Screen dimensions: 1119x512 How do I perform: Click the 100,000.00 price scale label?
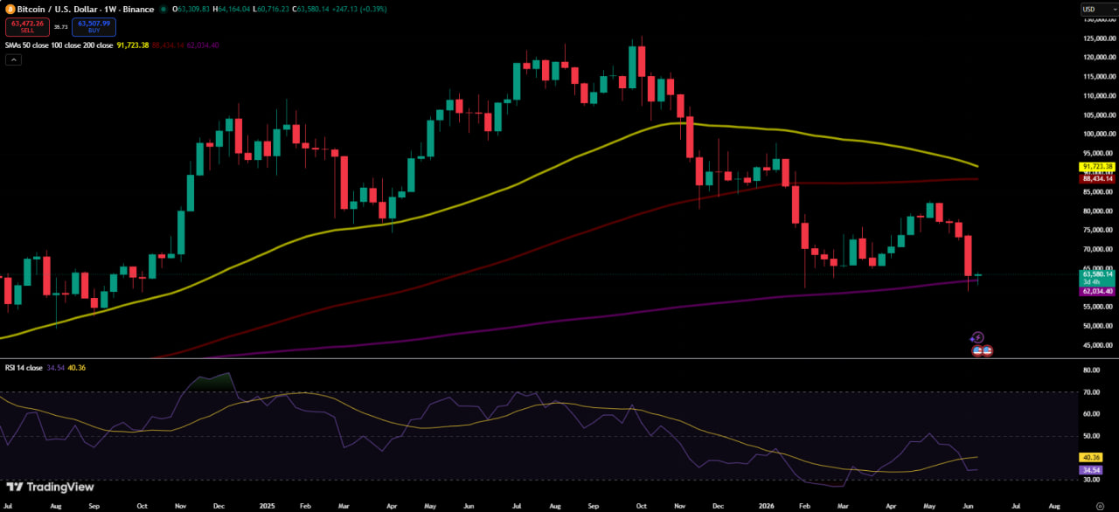pos(1099,134)
